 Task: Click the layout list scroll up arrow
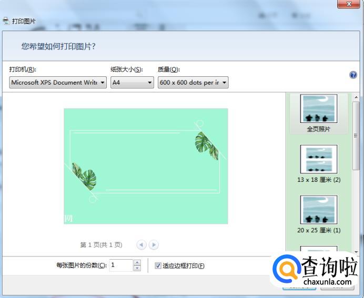coord(356,97)
